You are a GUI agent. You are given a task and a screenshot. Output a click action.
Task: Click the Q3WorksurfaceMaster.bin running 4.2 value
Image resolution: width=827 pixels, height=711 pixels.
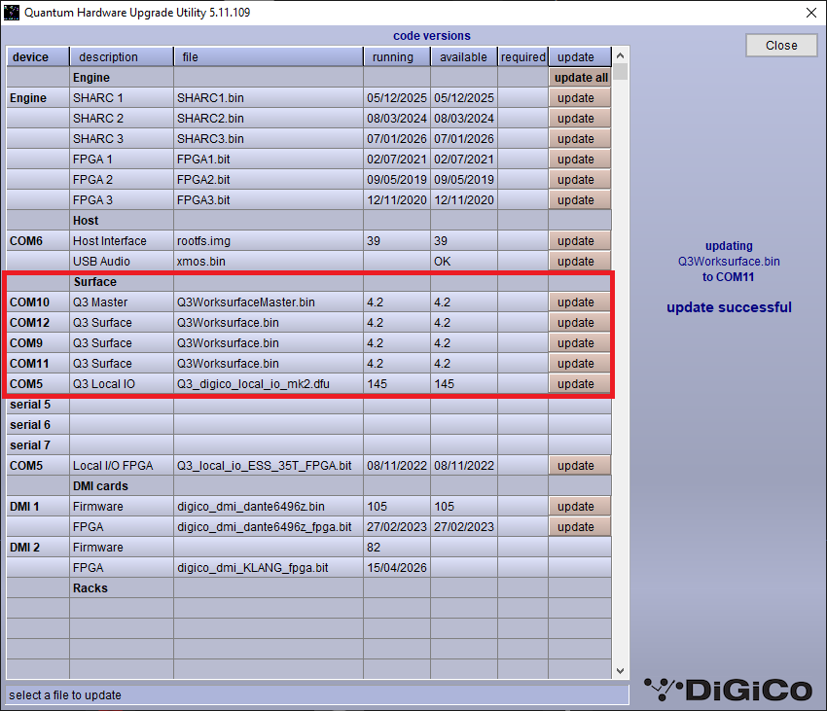397,302
